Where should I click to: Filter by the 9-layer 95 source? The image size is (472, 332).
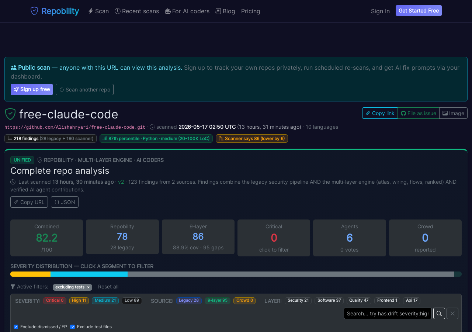[218, 301]
